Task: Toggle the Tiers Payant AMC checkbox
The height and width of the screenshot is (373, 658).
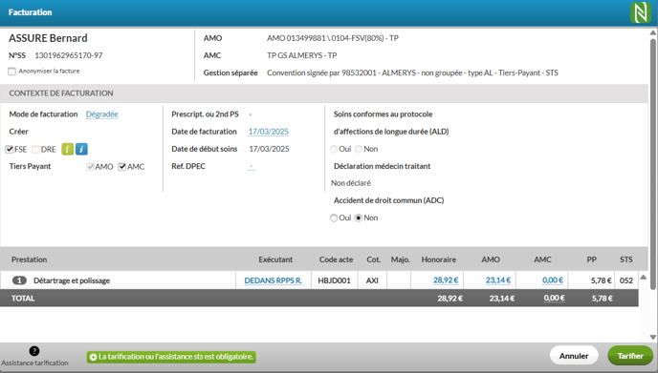Action: [x=122, y=167]
